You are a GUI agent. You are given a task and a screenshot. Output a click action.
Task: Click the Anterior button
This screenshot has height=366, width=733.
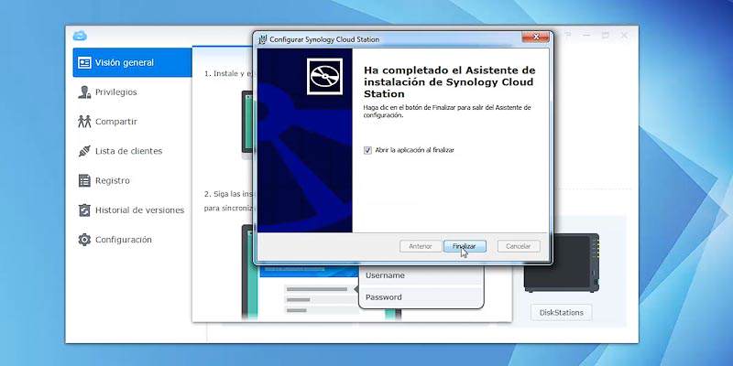(x=421, y=246)
